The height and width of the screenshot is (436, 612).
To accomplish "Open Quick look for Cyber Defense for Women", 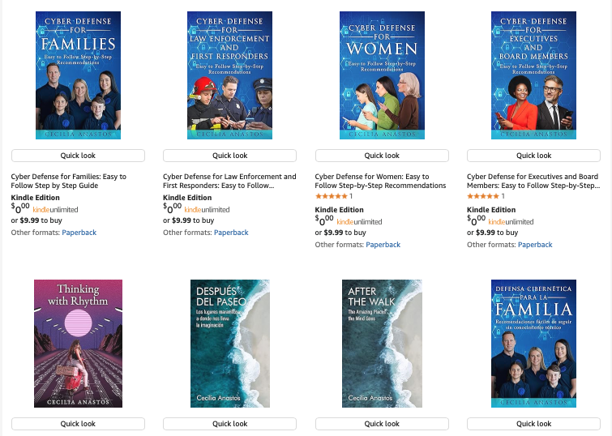I will tap(382, 156).
